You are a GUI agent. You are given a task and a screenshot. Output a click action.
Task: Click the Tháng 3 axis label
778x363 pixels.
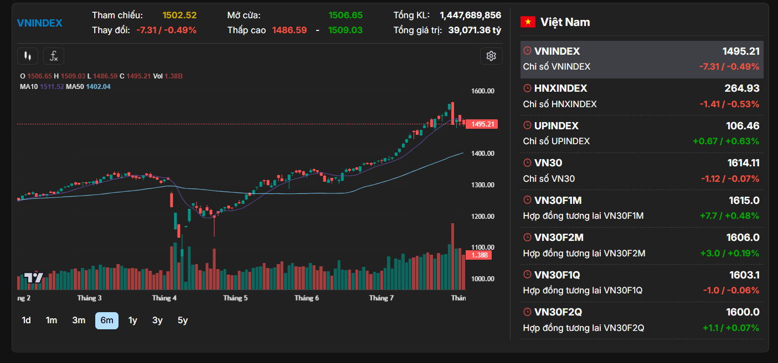click(89, 298)
